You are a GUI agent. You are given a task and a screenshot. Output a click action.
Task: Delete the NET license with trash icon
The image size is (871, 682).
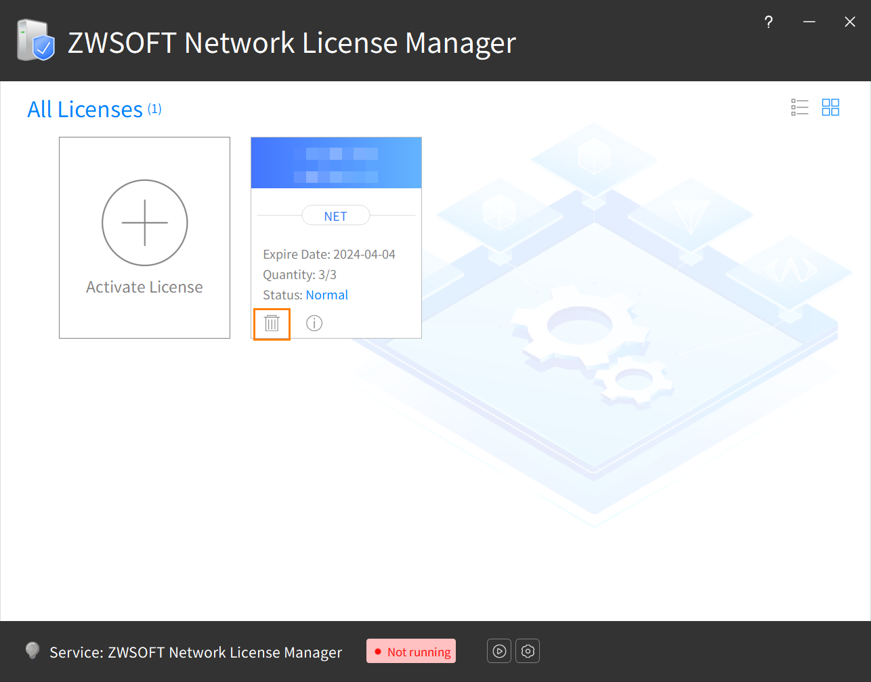pyautogui.click(x=272, y=323)
